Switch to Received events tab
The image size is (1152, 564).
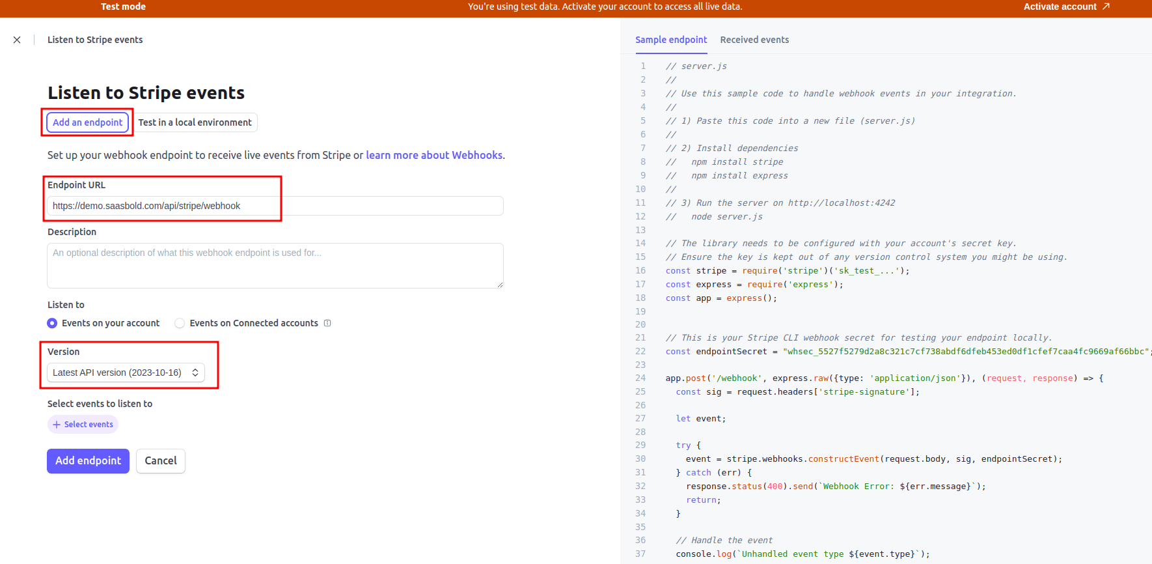(754, 40)
